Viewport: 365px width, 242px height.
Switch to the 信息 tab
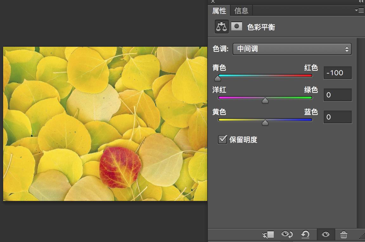(x=241, y=11)
